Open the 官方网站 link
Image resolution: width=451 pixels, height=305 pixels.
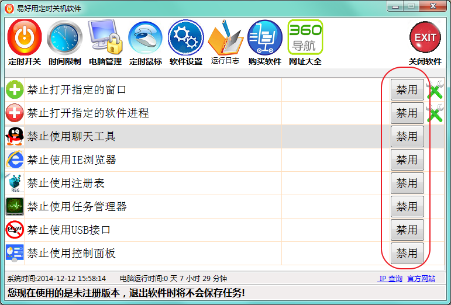click(421, 278)
